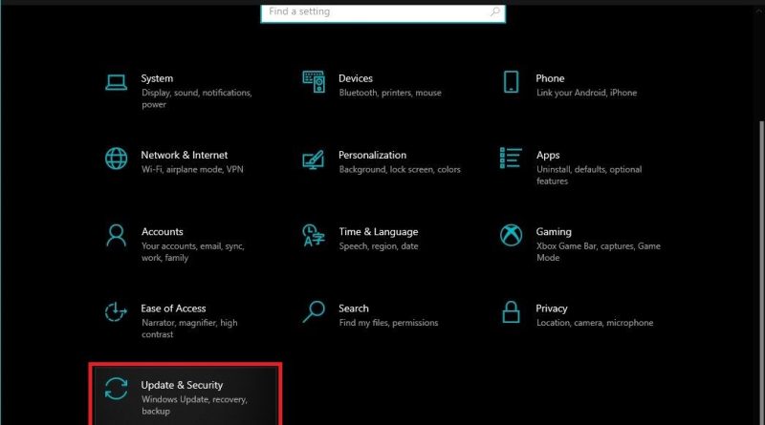Click 'Location, camera, microphone' description
The width and height of the screenshot is (765, 425).
[x=595, y=323]
